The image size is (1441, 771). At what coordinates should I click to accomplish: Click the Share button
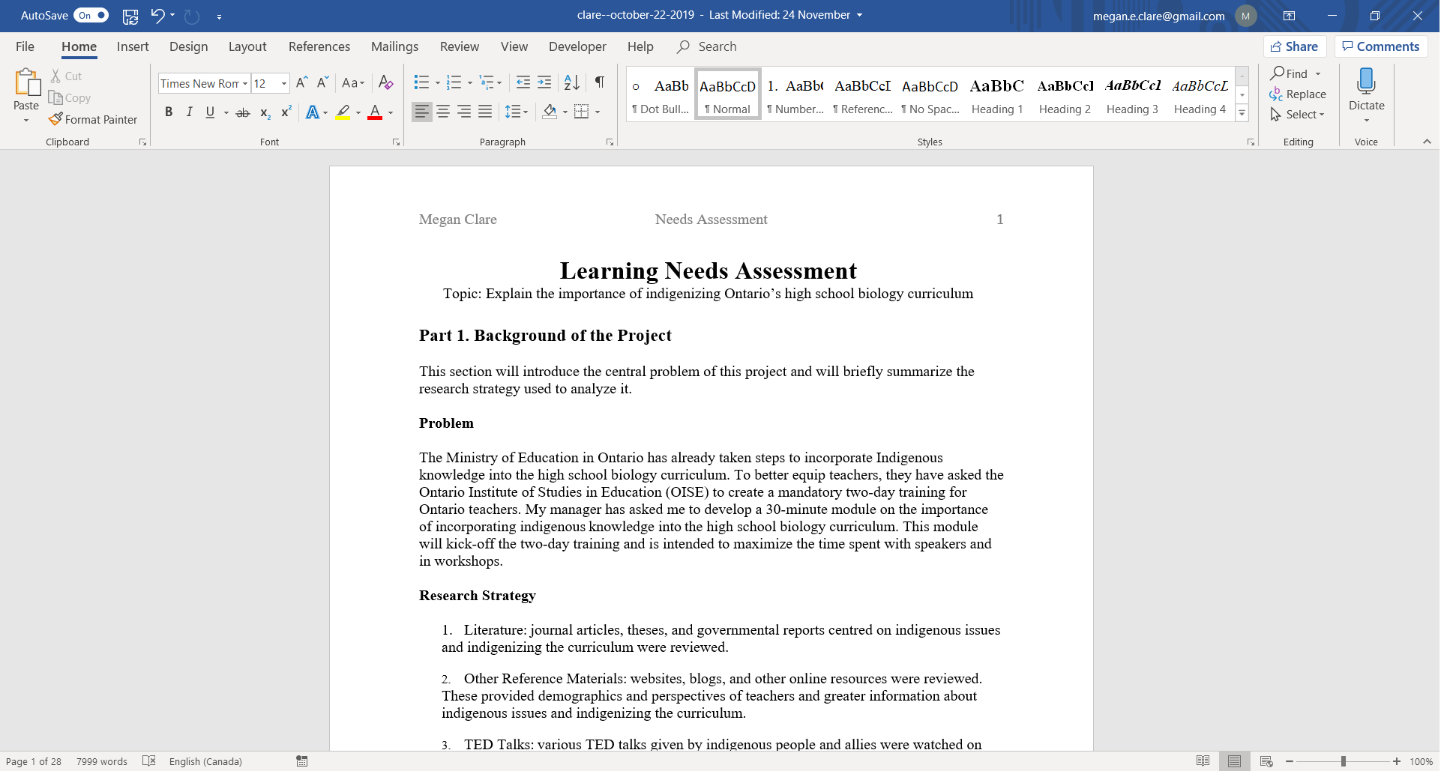coord(1295,46)
